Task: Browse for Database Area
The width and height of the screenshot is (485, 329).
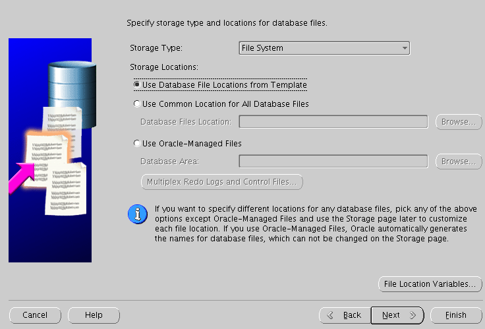Action: (x=459, y=162)
